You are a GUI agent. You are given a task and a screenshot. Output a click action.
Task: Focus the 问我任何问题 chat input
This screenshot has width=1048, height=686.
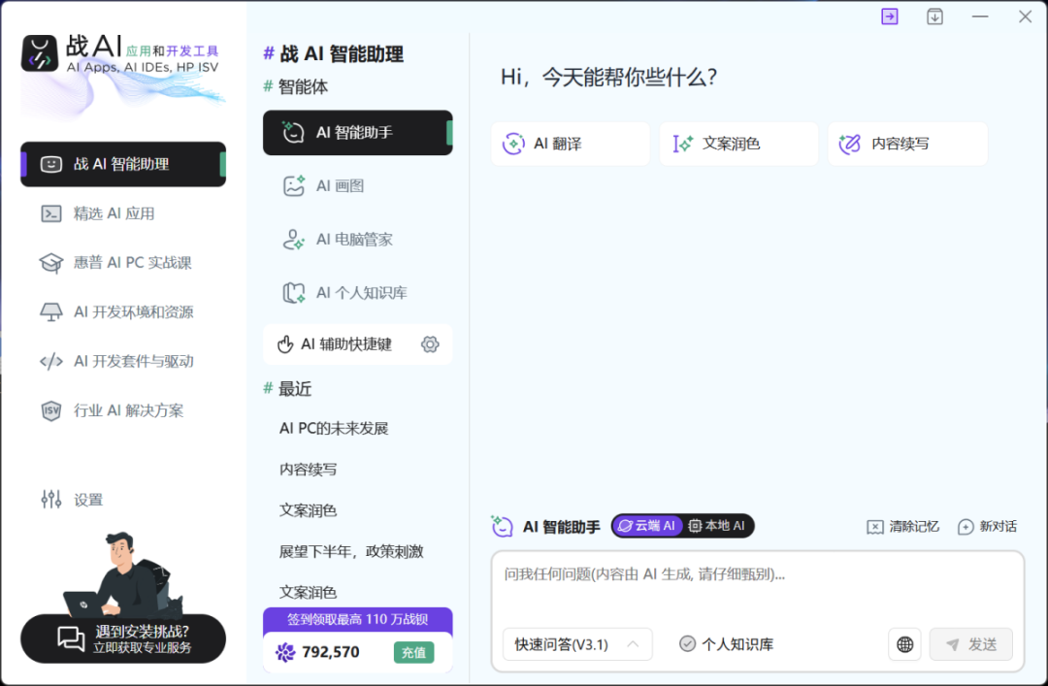[757, 575]
